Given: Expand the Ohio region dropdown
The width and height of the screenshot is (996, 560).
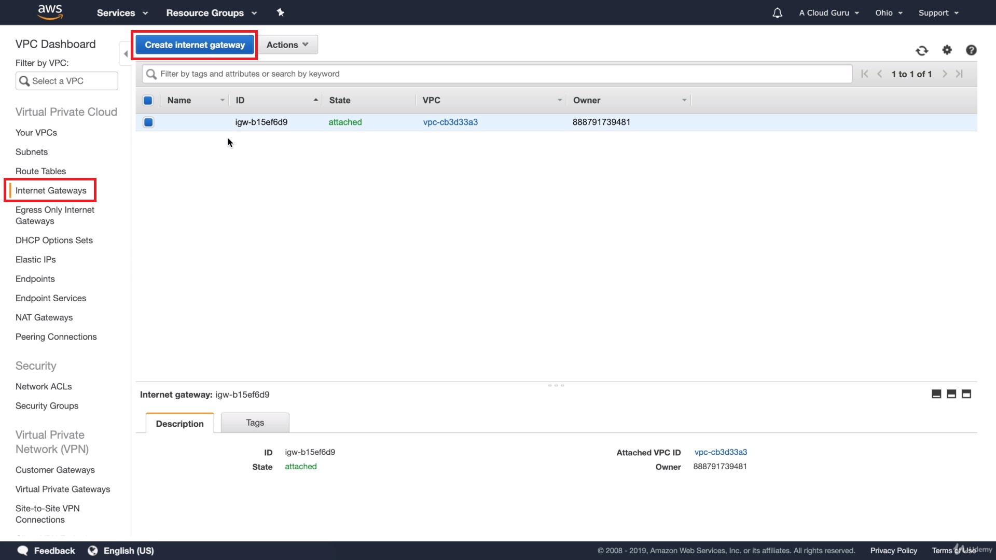Looking at the screenshot, I should pyautogui.click(x=889, y=13).
